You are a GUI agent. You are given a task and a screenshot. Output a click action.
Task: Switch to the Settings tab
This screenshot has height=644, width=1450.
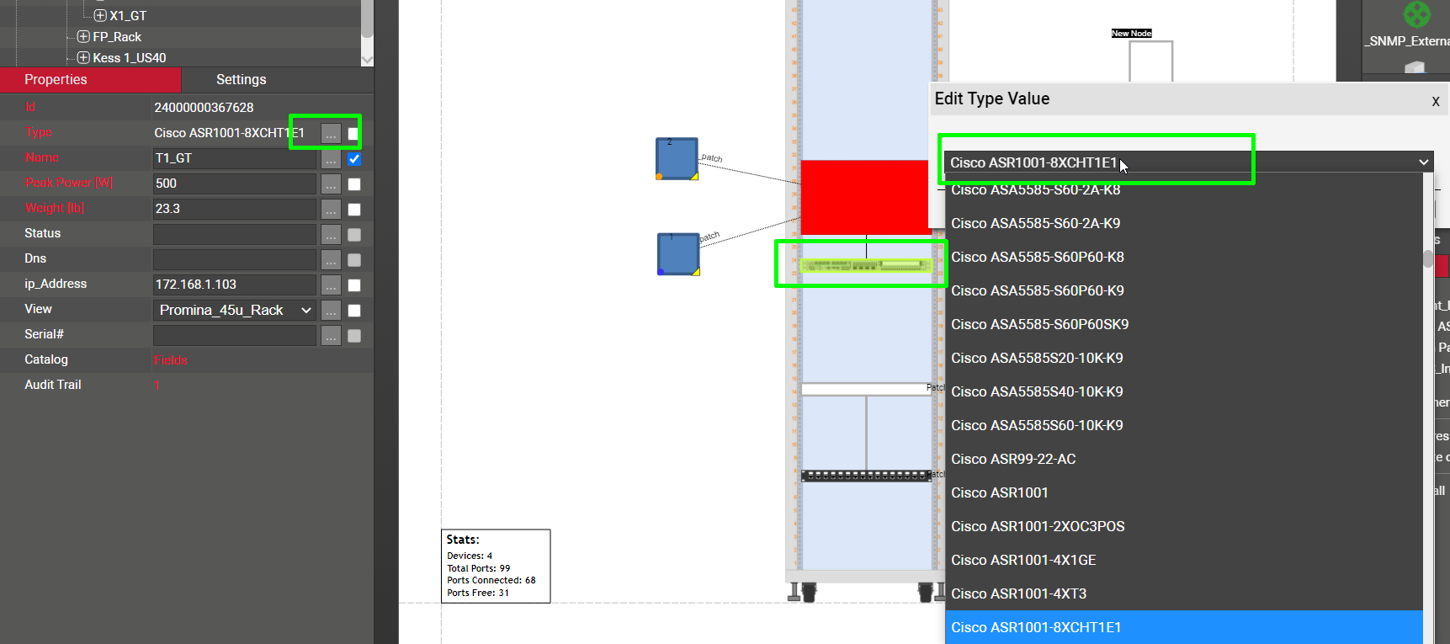tap(241, 80)
